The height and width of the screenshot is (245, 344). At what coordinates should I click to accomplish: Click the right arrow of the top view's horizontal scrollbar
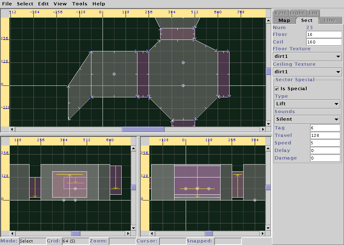pos(262,129)
